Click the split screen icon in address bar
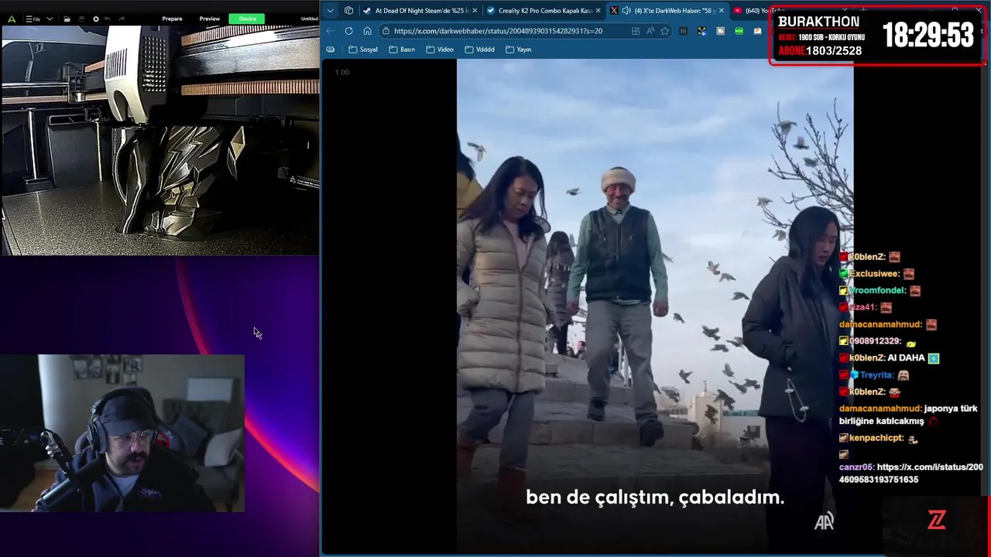The image size is (991, 557). 636,31
